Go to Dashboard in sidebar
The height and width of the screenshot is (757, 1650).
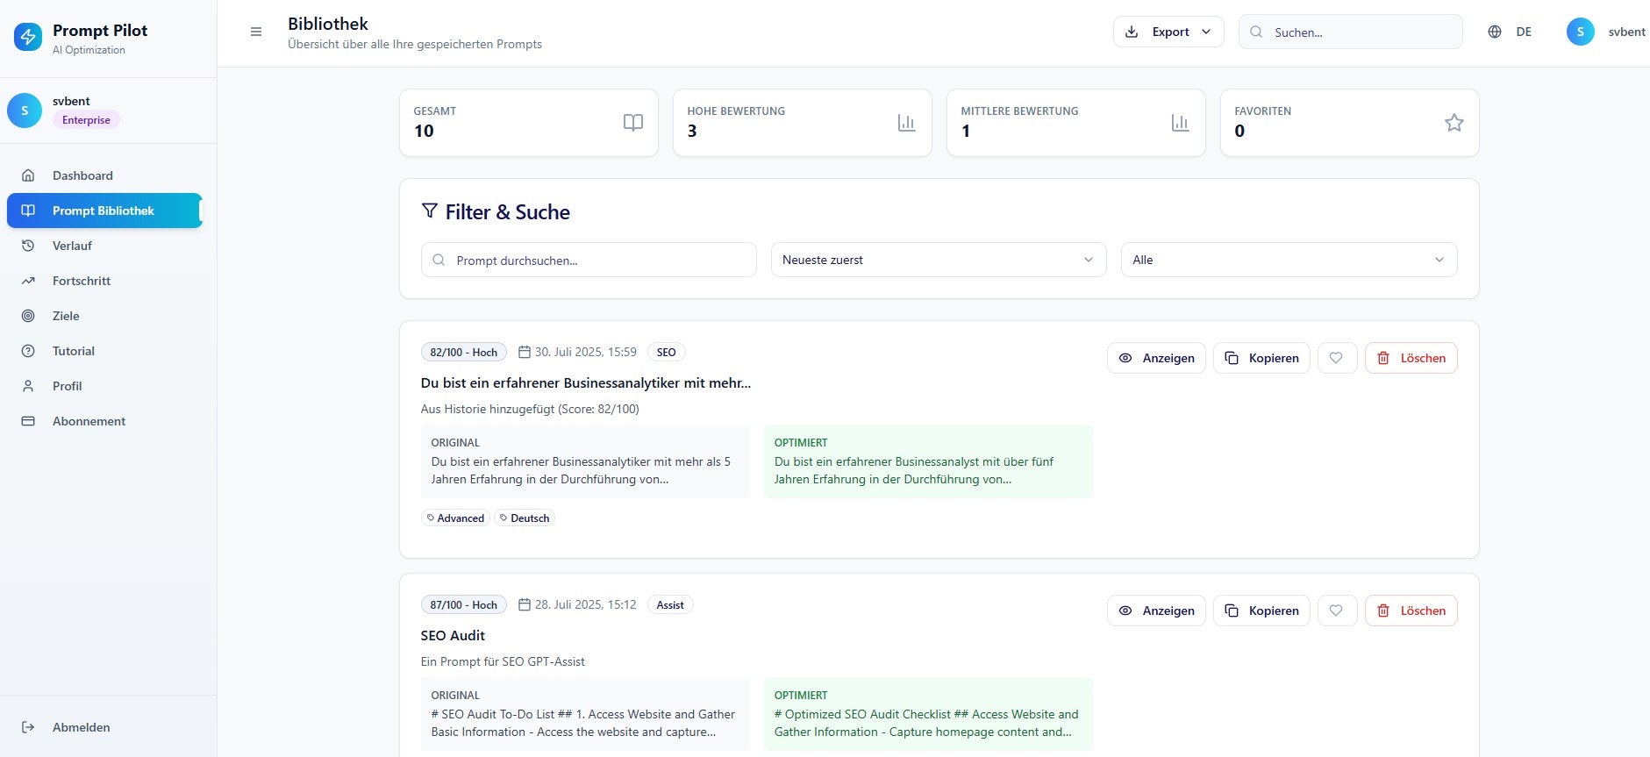tap(105, 175)
